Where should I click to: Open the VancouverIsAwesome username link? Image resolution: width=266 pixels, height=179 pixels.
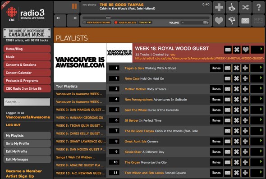pyautogui.click(x=28, y=117)
